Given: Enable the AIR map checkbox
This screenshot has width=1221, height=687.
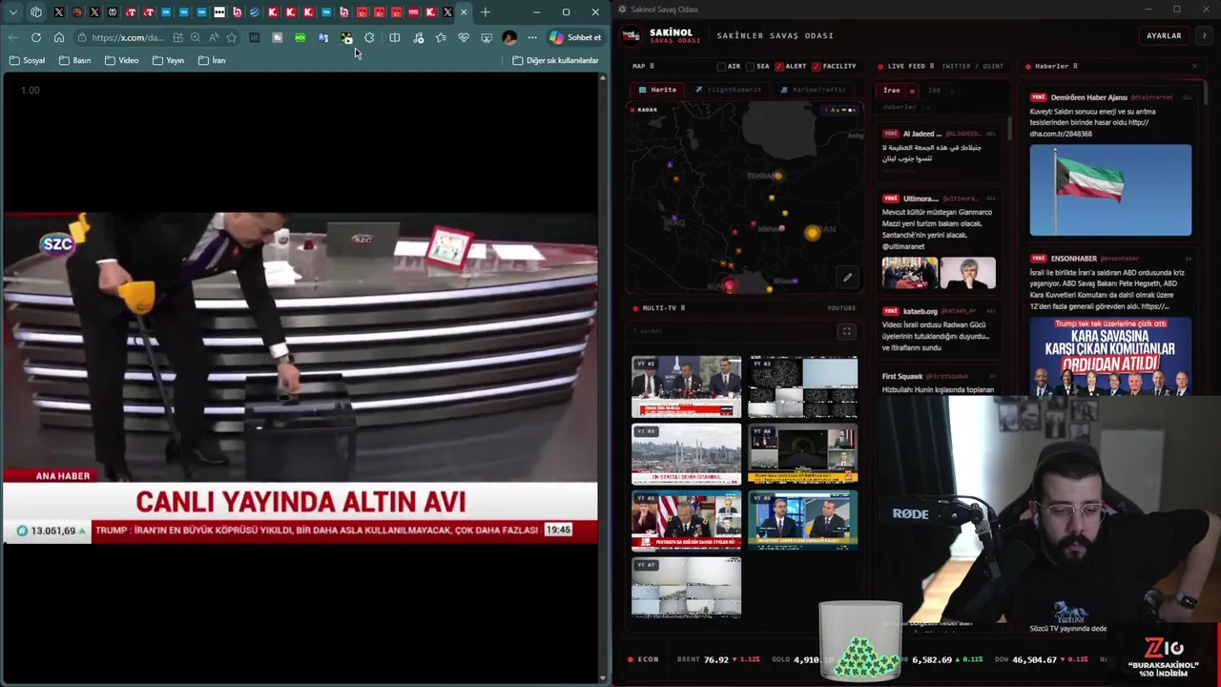Looking at the screenshot, I should point(722,67).
